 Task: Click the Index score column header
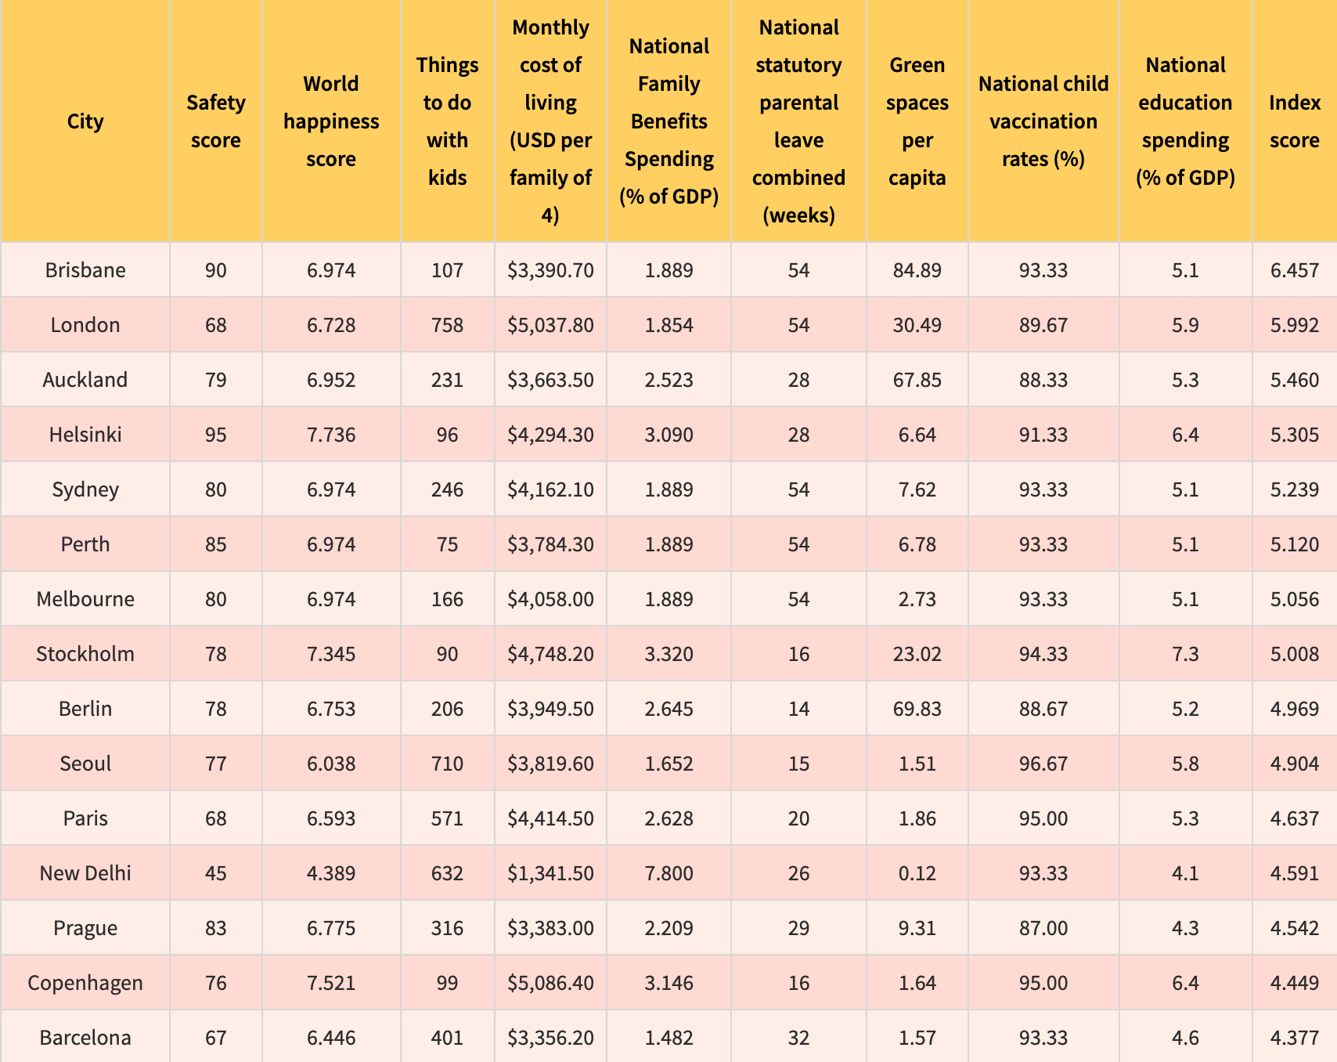pyautogui.click(x=1295, y=121)
